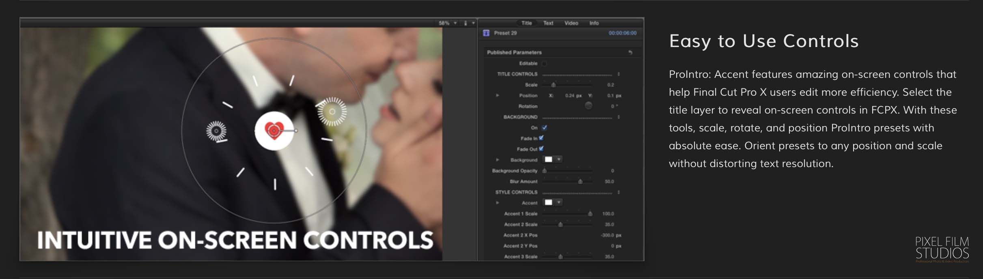Switch to the Title inspector tab
The width and height of the screenshot is (983, 279).
526,23
